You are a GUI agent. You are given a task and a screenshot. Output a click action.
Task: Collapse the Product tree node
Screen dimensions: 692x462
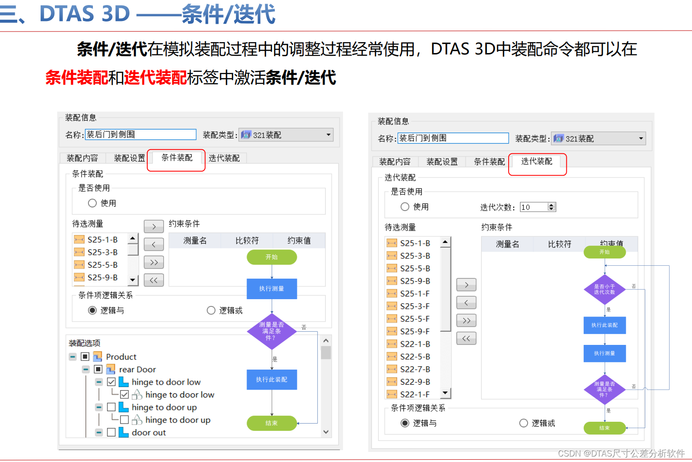(x=73, y=356)
